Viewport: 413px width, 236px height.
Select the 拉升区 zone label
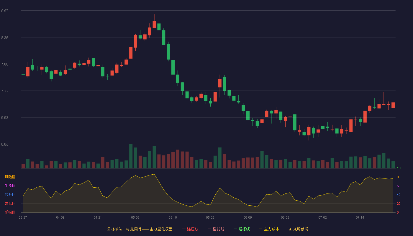coord(10,195)
